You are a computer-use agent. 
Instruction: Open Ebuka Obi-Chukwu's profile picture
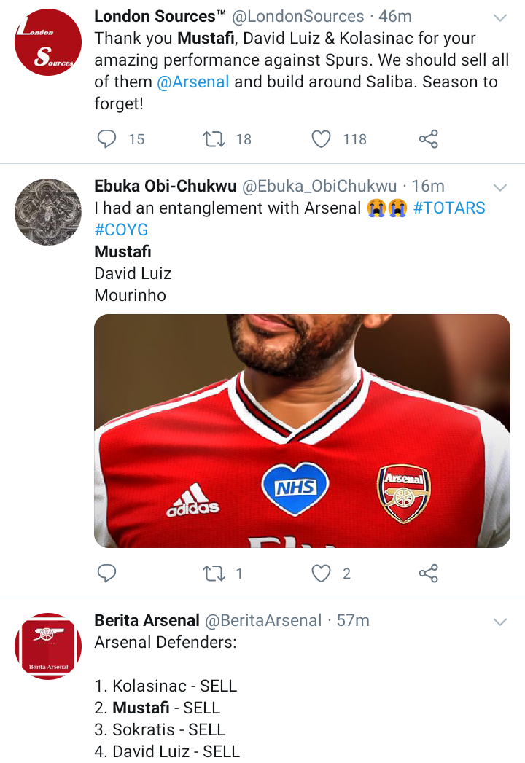coord(47,211)
